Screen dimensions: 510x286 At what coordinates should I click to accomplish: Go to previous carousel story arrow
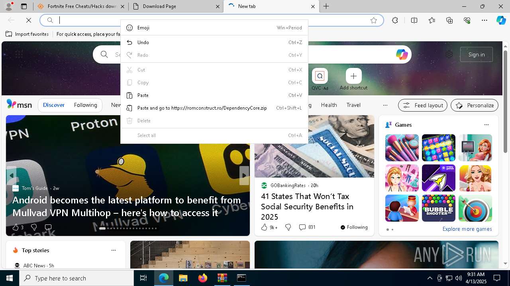point(11,176)
